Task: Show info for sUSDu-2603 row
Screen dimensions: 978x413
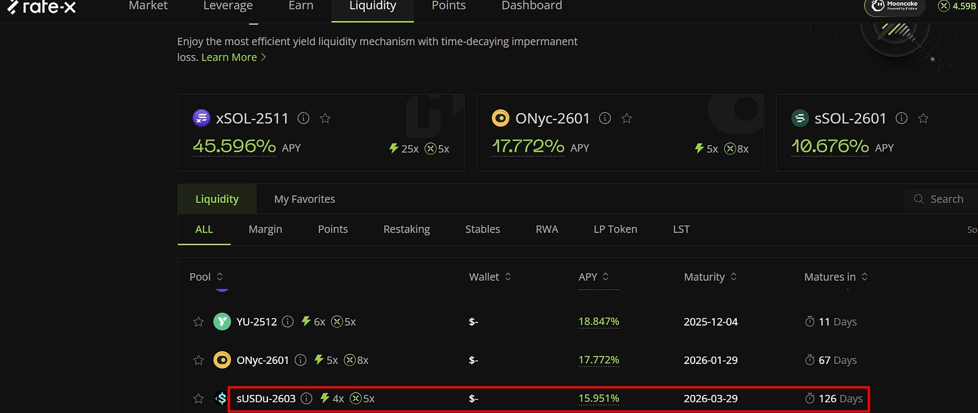Action: [306, 398]
